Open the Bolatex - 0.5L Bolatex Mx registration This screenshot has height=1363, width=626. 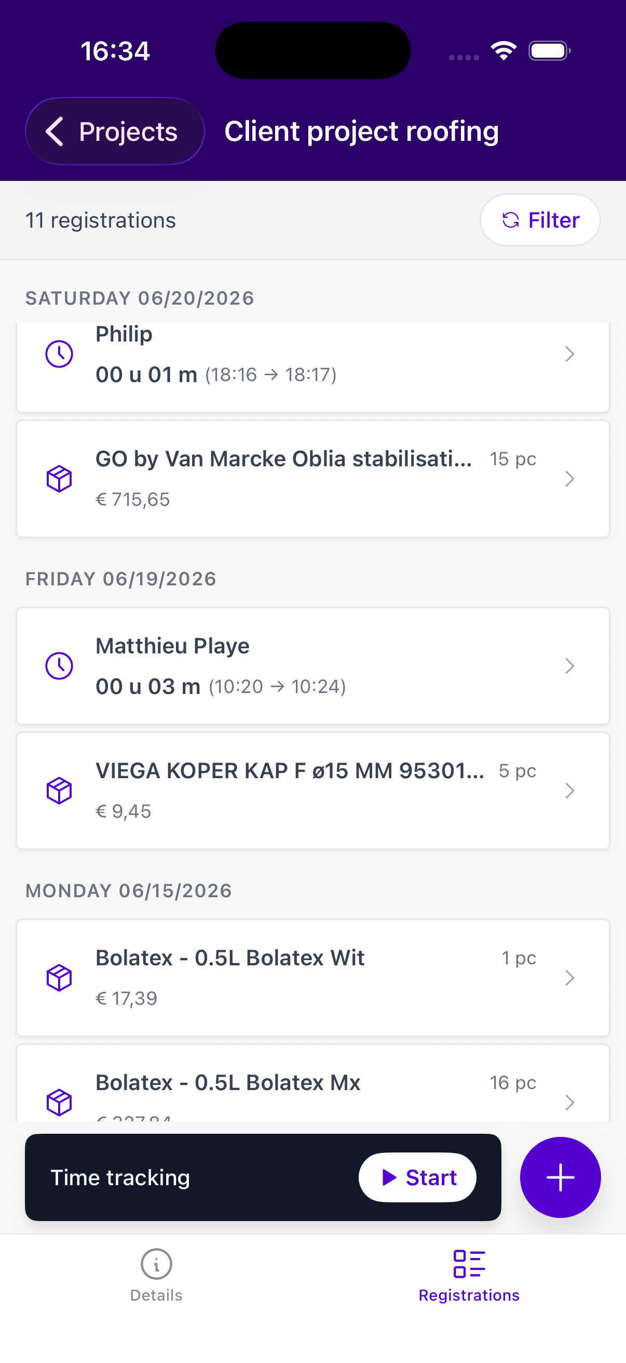(x=312, y=1083)
